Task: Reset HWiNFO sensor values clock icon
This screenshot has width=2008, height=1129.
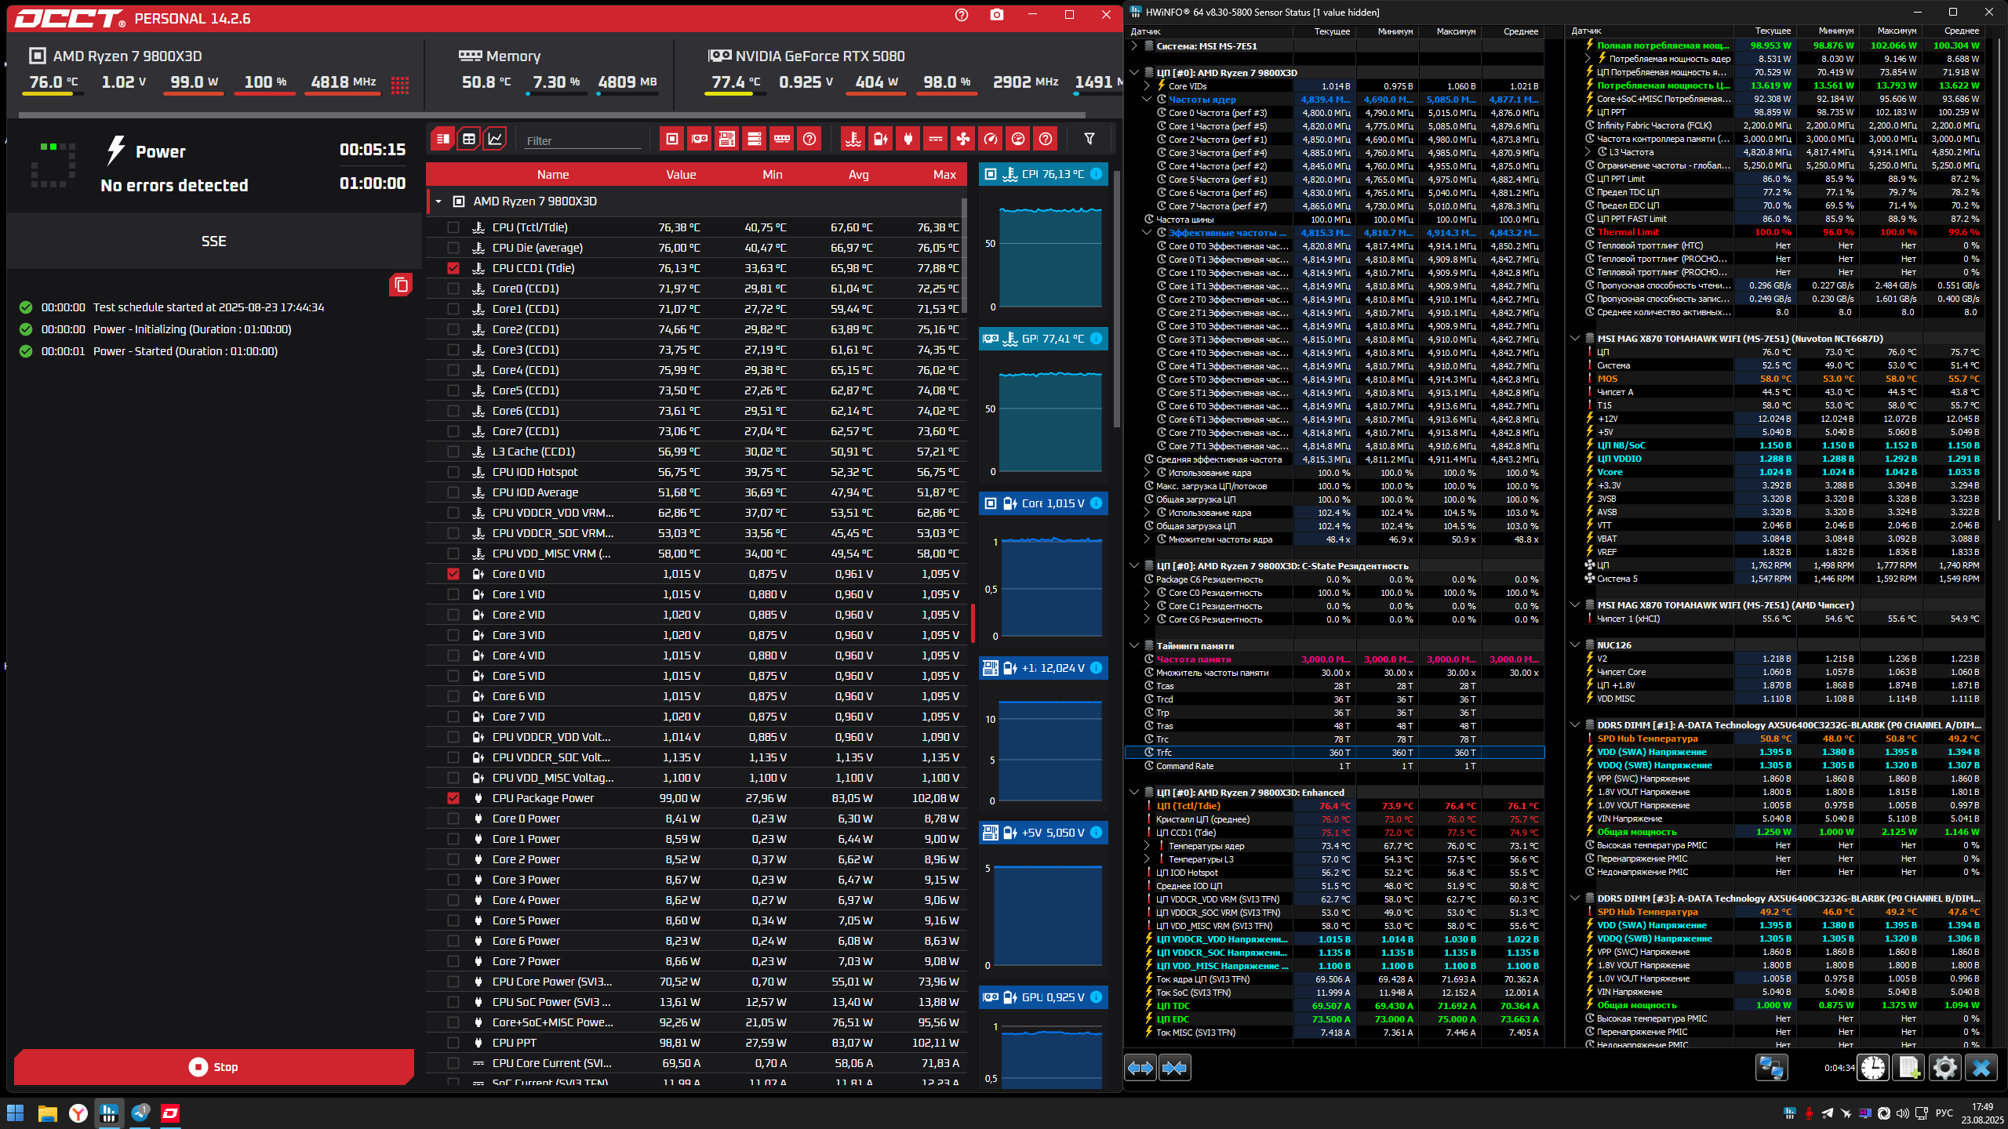Action: tap(1873, 1067)
